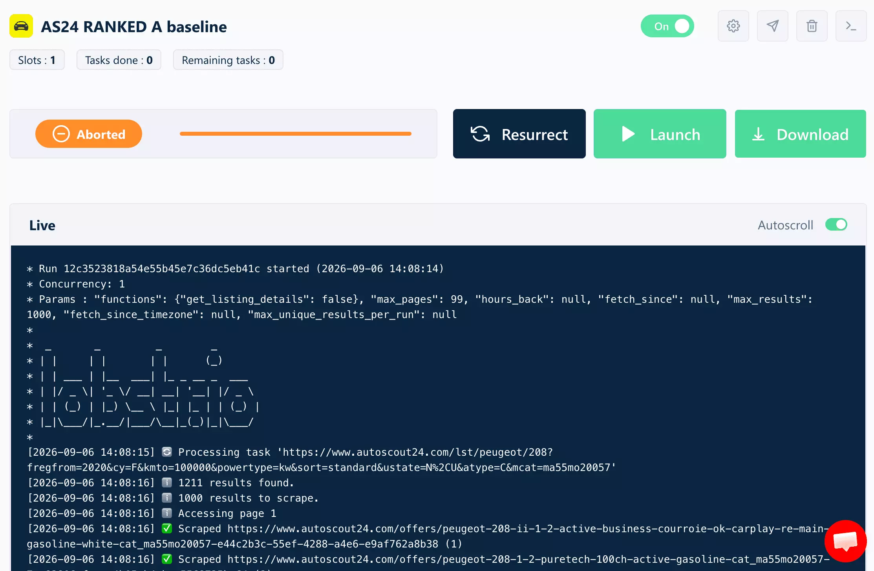
Task: Click the Resurrect button
Action: (x=519, y=134)
